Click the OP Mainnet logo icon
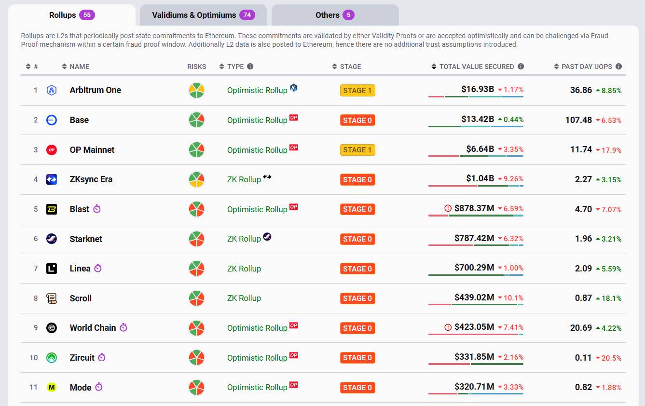The height and width of the screenshot is (406, 645). coord(52,150)
